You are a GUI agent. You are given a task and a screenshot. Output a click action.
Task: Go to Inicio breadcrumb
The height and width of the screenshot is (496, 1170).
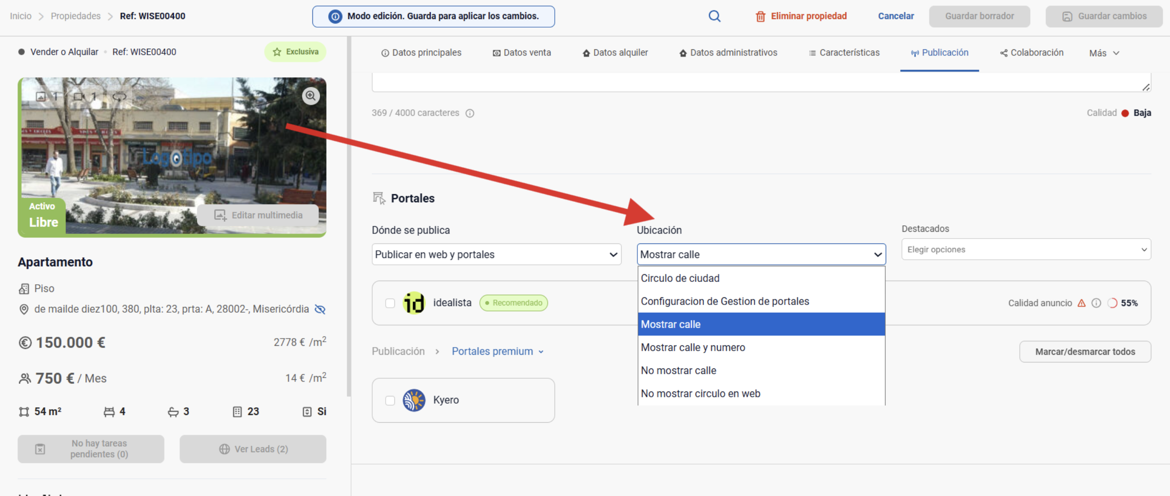point(21,16)
